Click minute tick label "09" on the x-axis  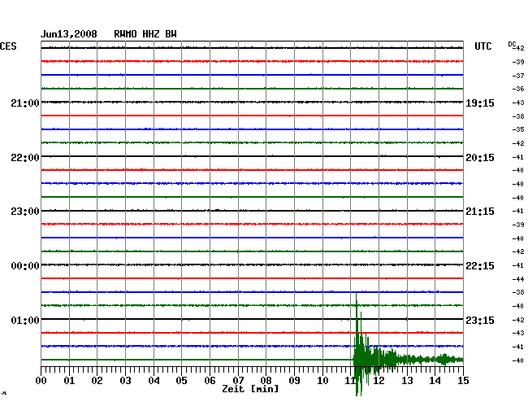pyautogui.click(x=294, y=380)
